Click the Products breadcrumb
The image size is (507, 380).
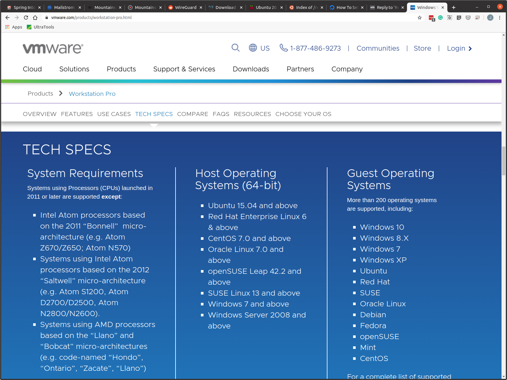40,94
